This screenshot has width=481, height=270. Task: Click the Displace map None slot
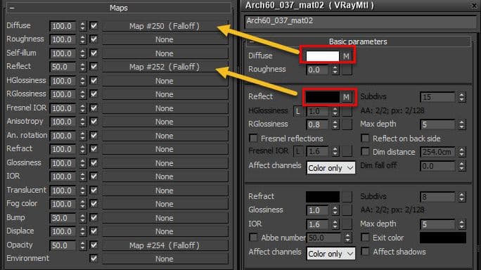(x=165, y=231)
